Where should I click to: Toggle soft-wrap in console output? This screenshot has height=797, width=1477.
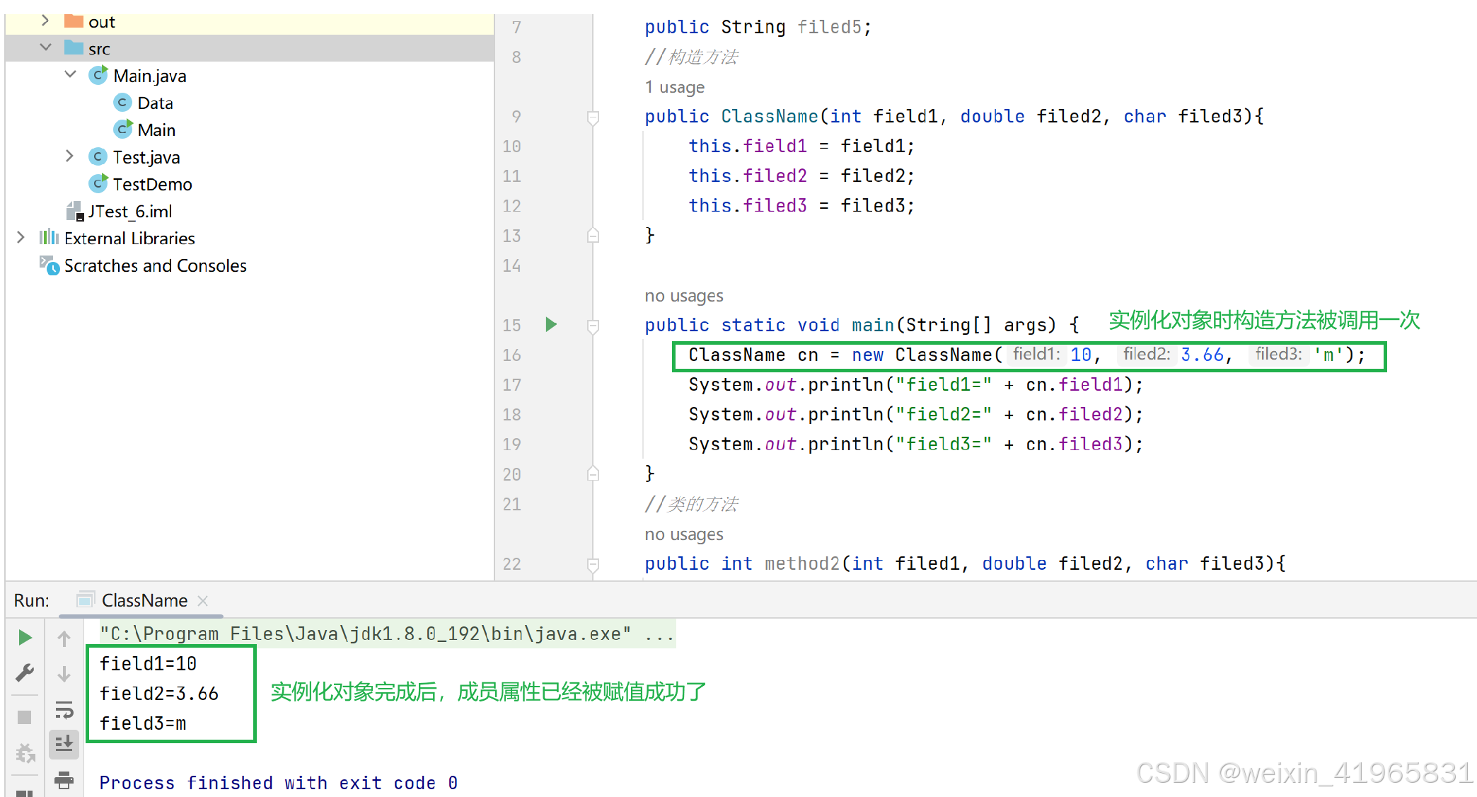click(x=64, y=709)
